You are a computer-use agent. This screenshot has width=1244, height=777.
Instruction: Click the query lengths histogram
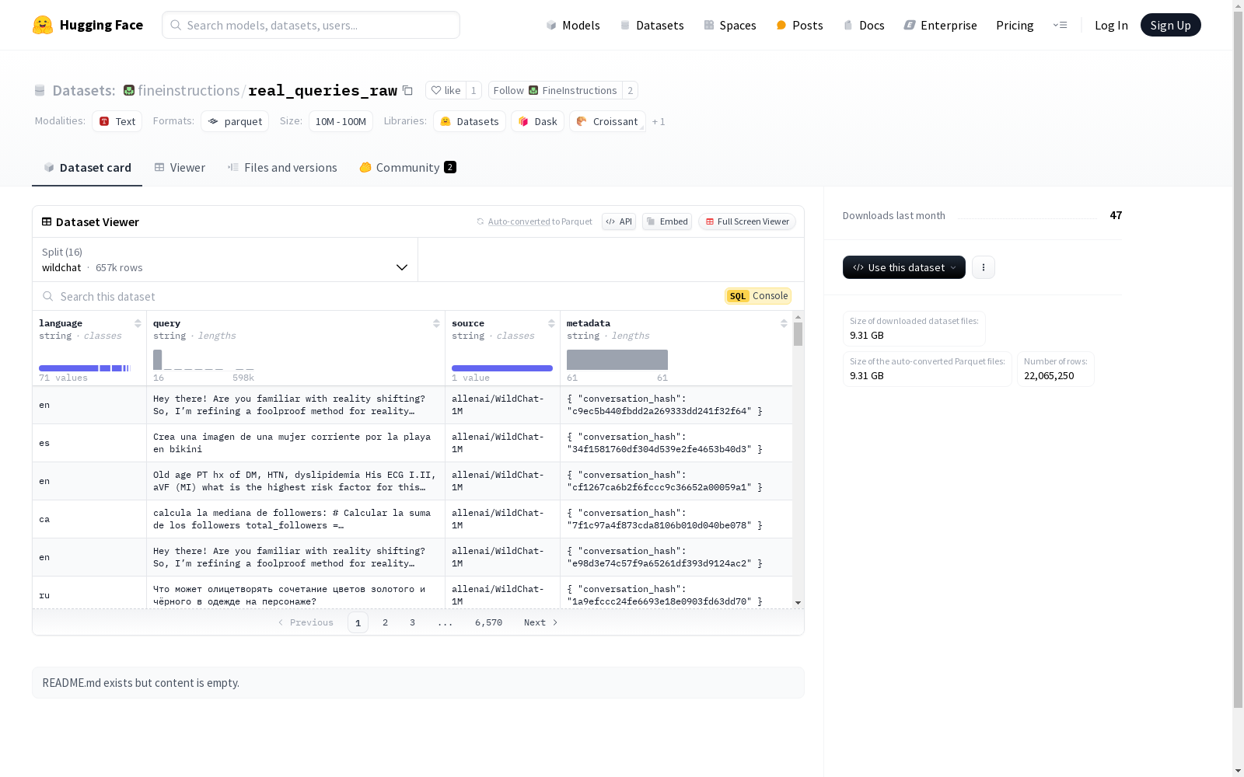(x=204, y=360)
